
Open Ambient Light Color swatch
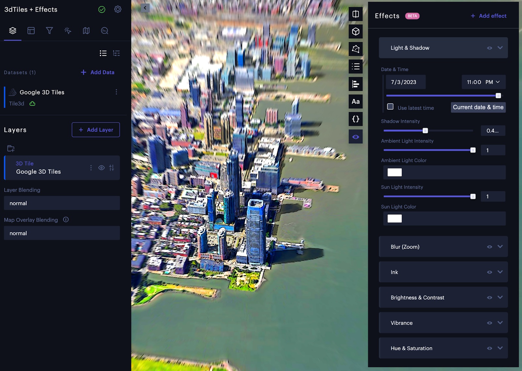[x=394, y=172]
